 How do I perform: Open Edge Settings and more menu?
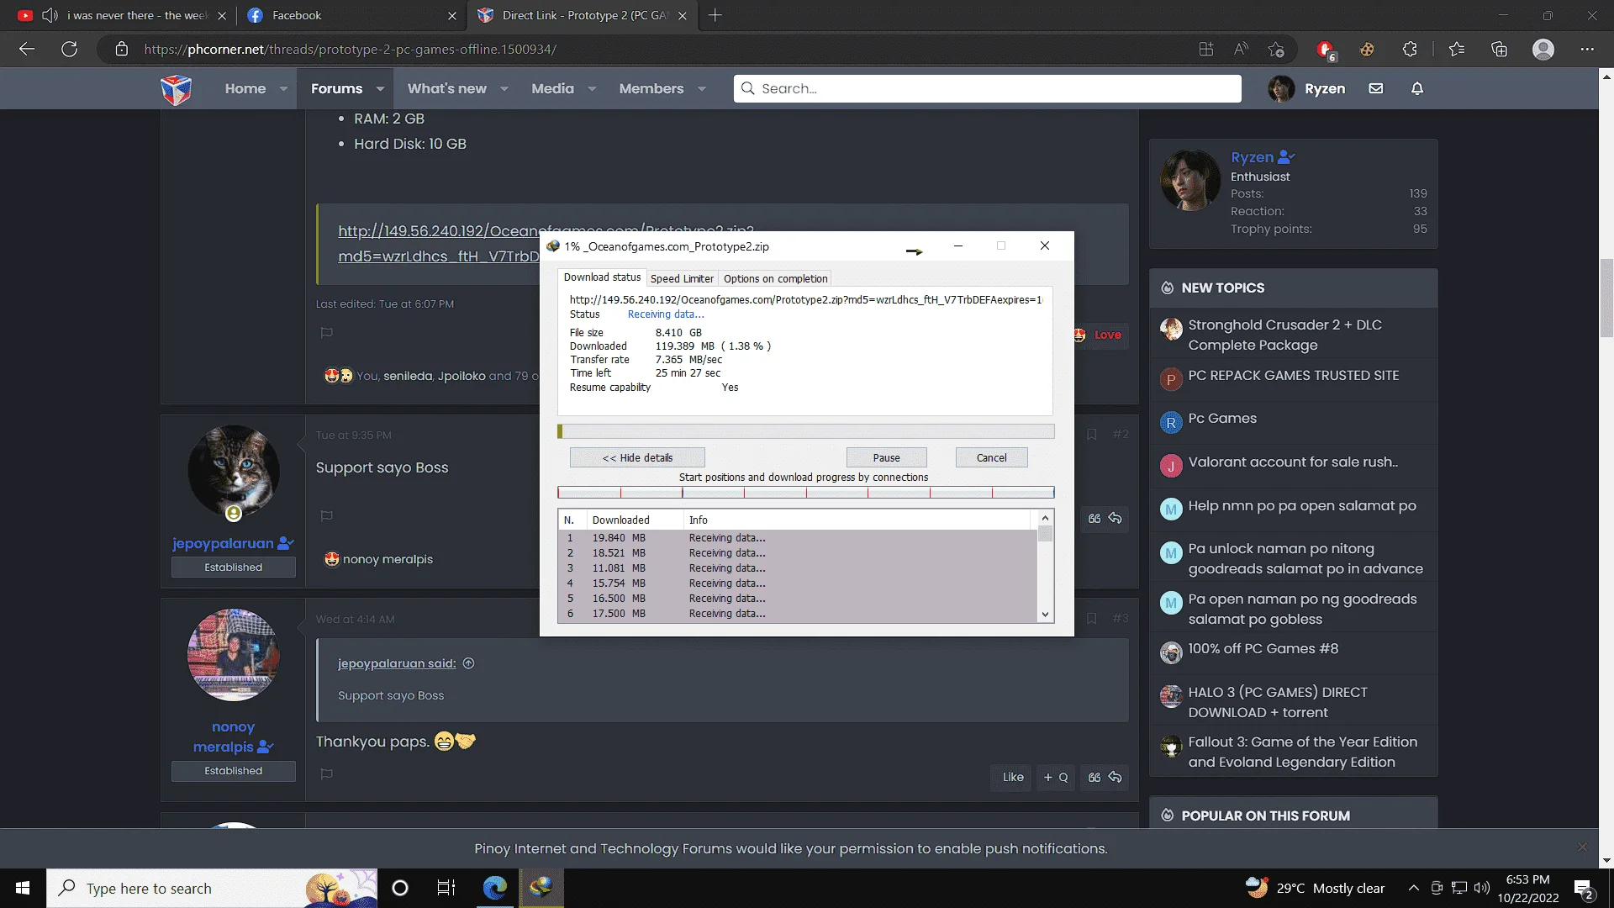tap(1587, 49)
